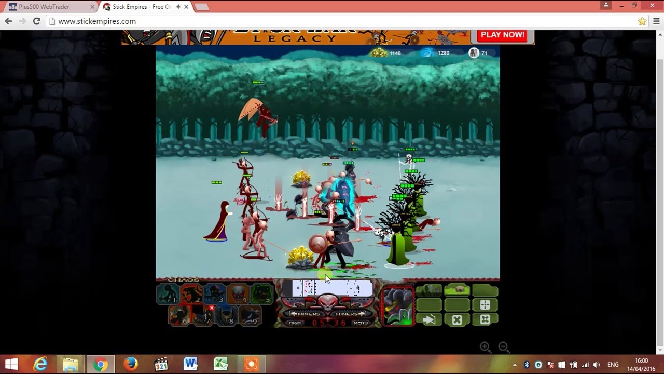The image size is (664, 374).
Task: Click the stand ground cross-box command
Action: [x=485, y=319]
